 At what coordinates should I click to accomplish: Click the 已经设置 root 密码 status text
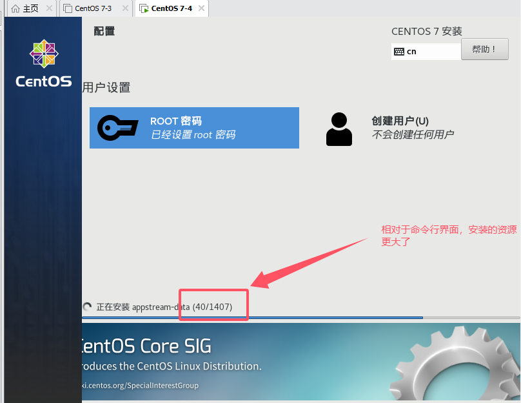tap(193, 135)
